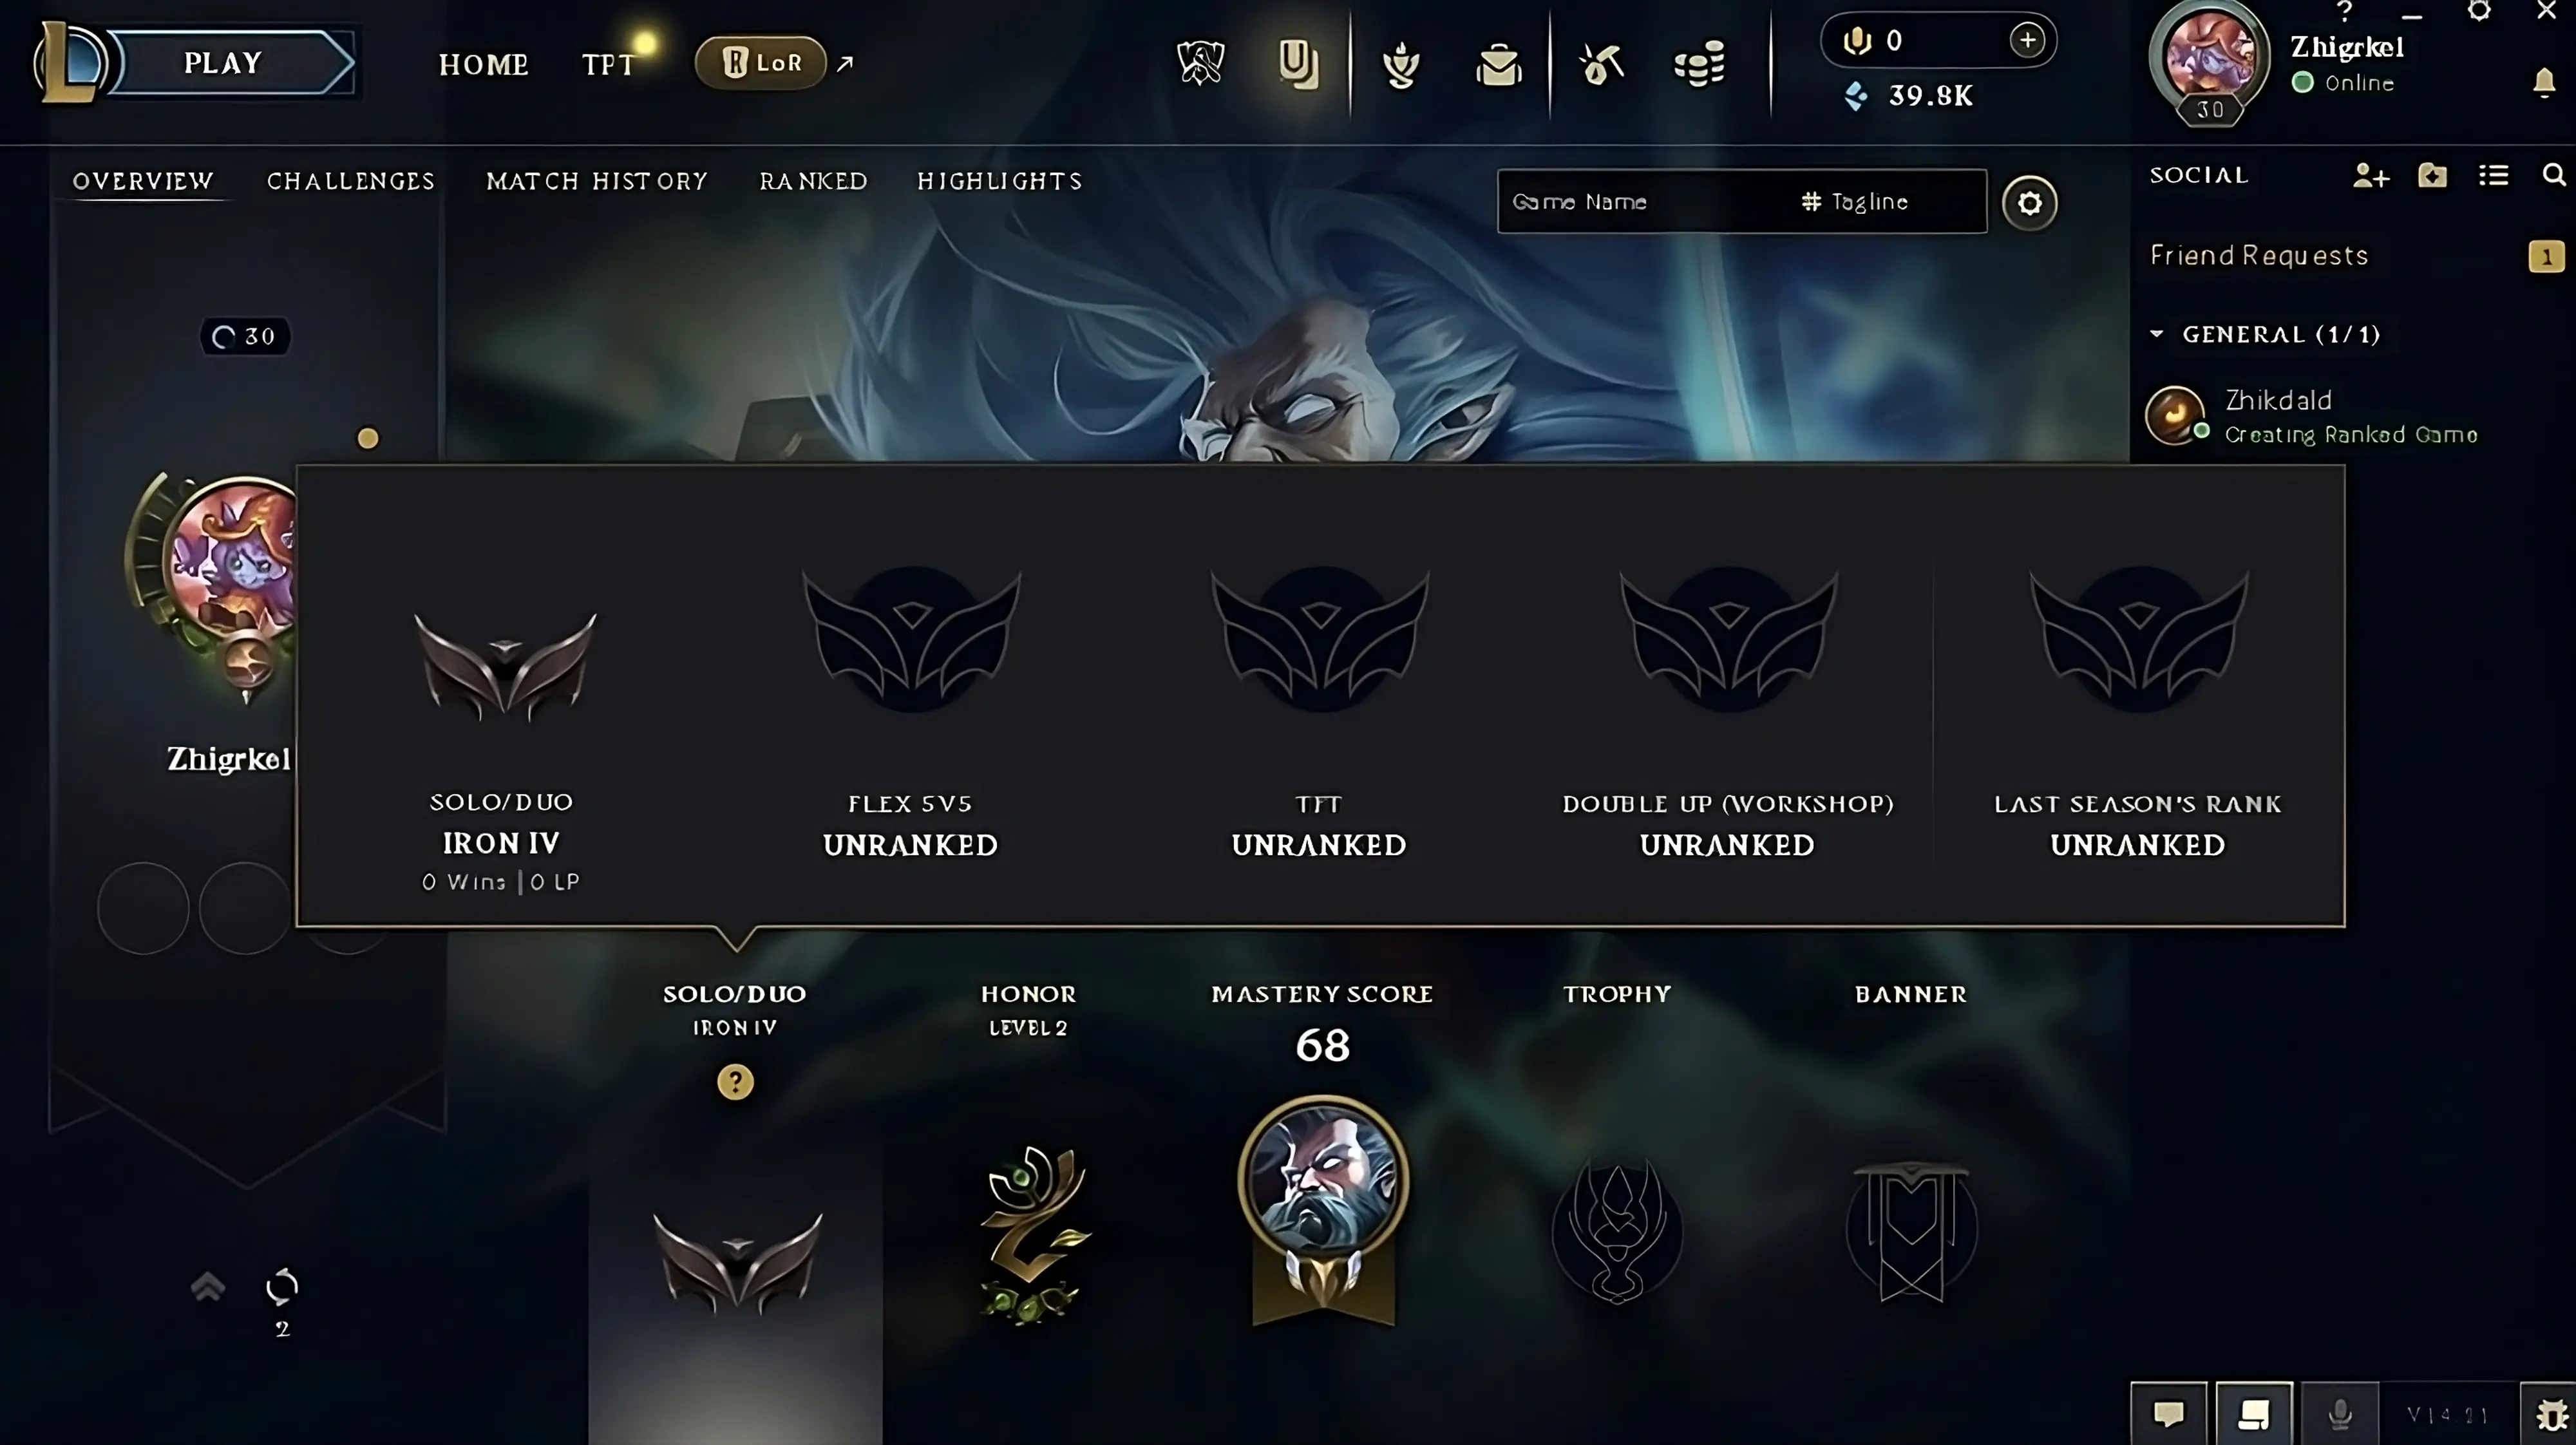Toggle the microphone voice button

(x=2340, y=1414)
